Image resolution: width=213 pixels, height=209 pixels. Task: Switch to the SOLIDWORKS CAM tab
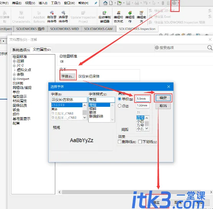point(98,29)
